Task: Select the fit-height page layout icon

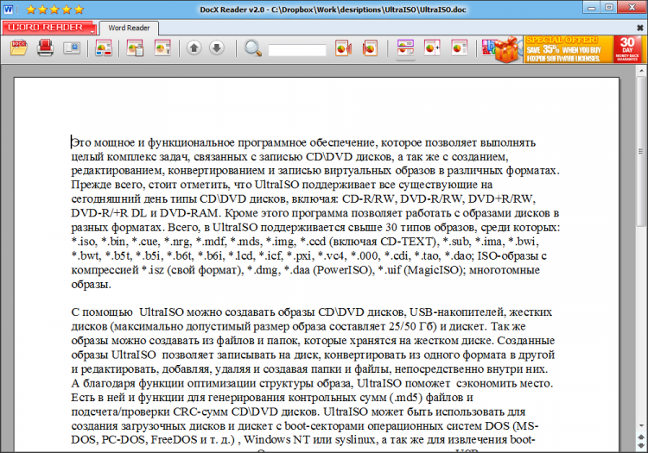Action: pyautogui.click(x=432, y=48)
